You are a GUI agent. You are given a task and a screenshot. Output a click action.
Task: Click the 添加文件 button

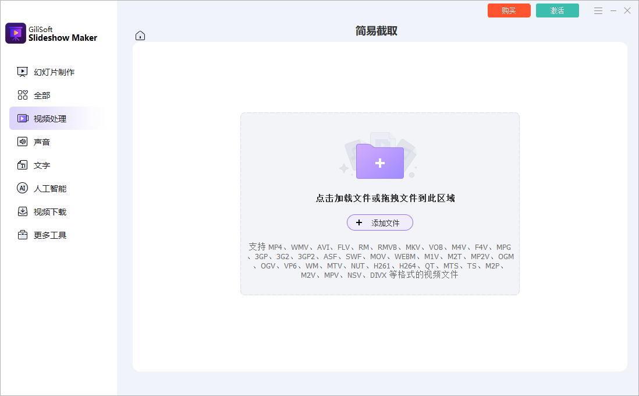coord(380,222)
